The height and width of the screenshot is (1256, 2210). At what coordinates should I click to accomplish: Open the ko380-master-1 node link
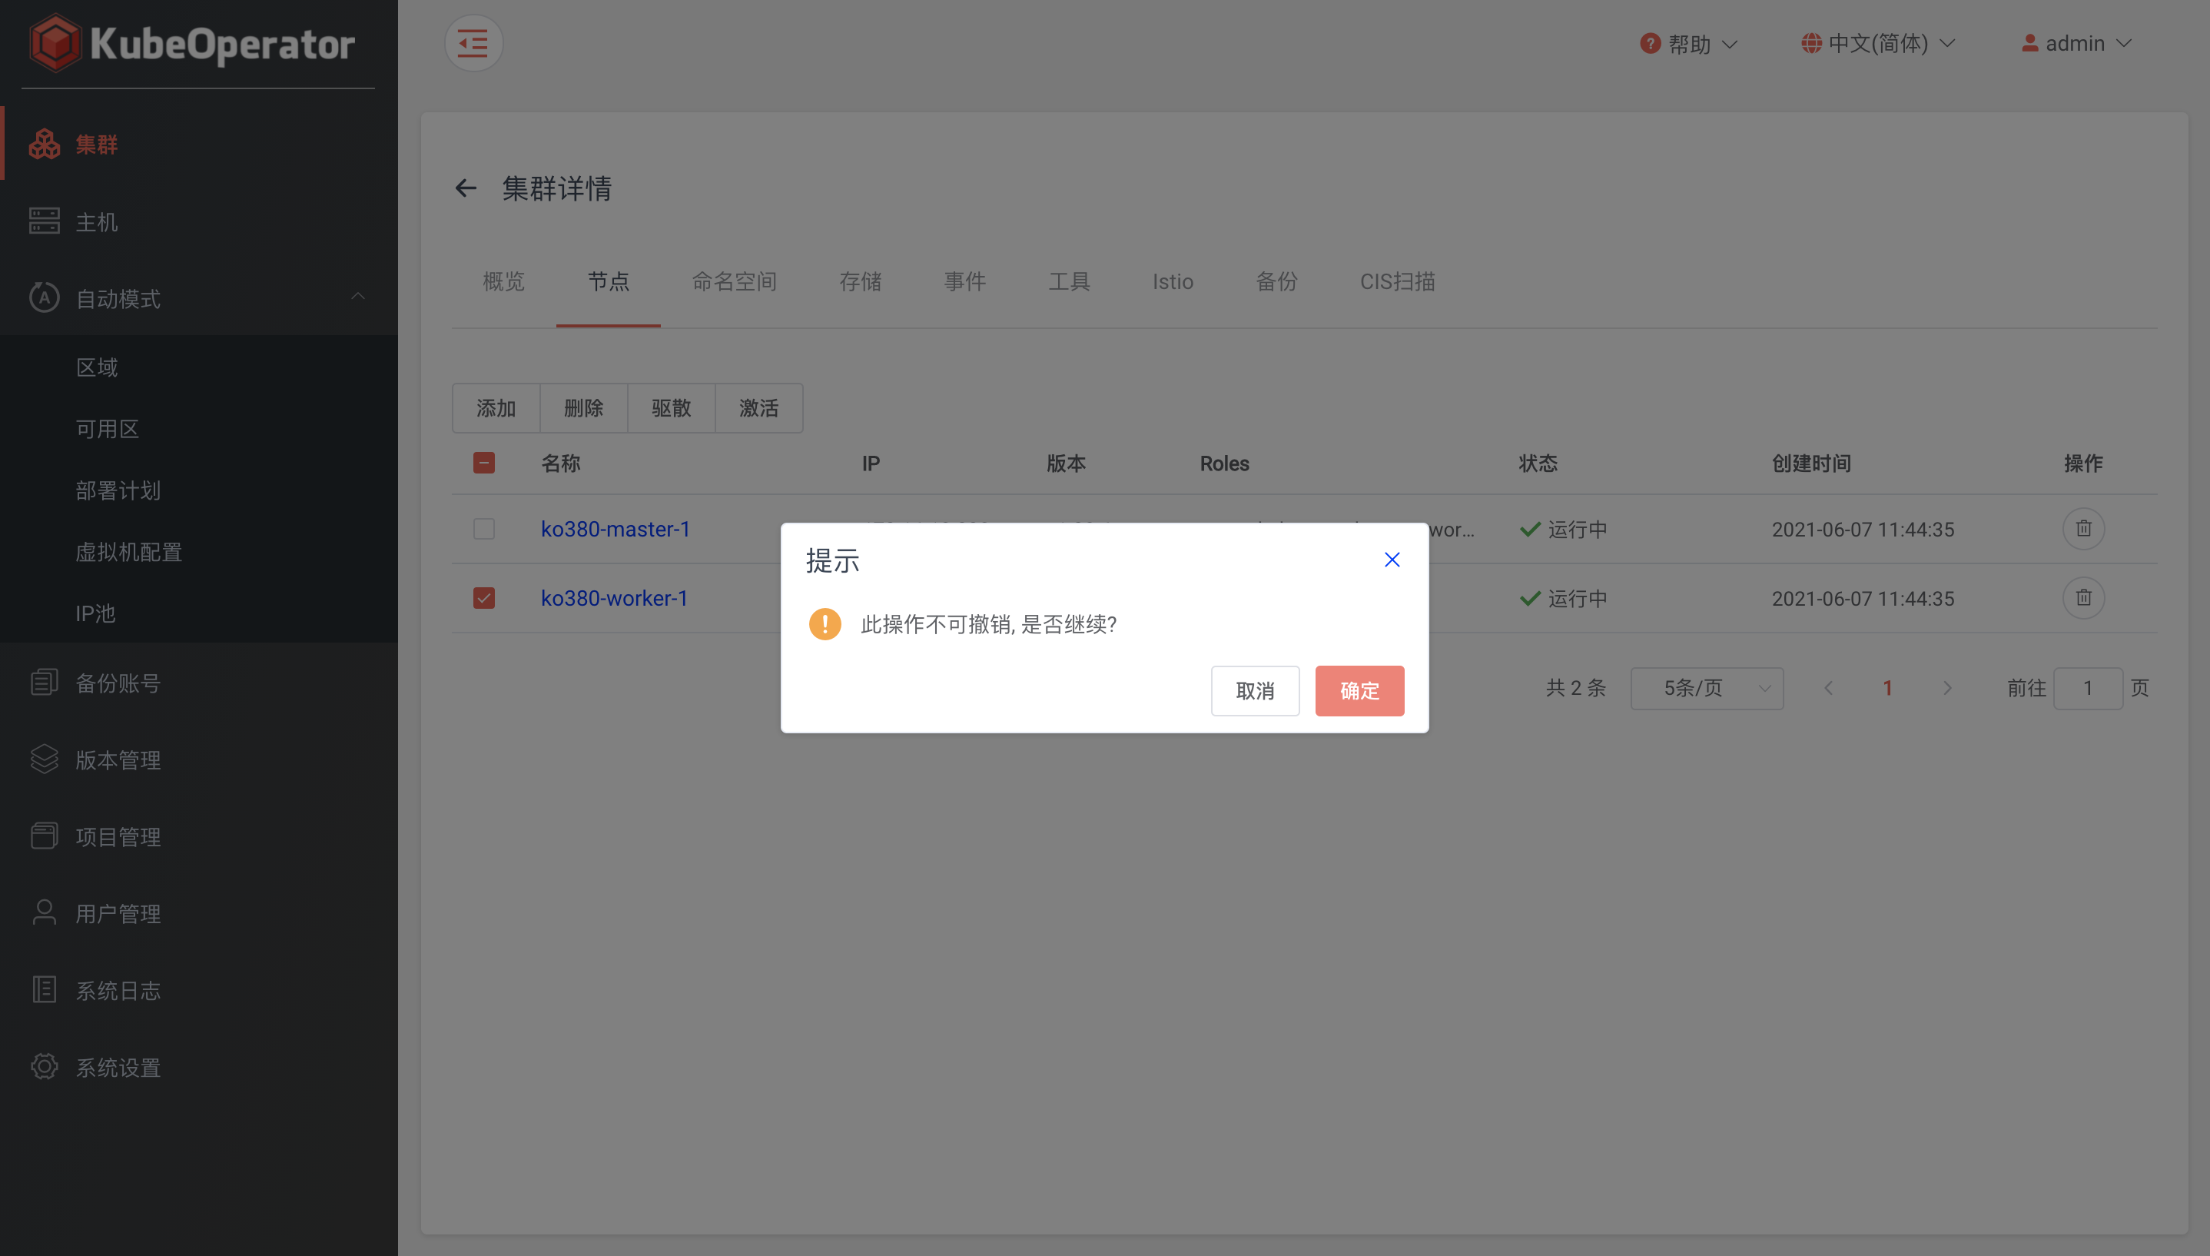(615, 529)
